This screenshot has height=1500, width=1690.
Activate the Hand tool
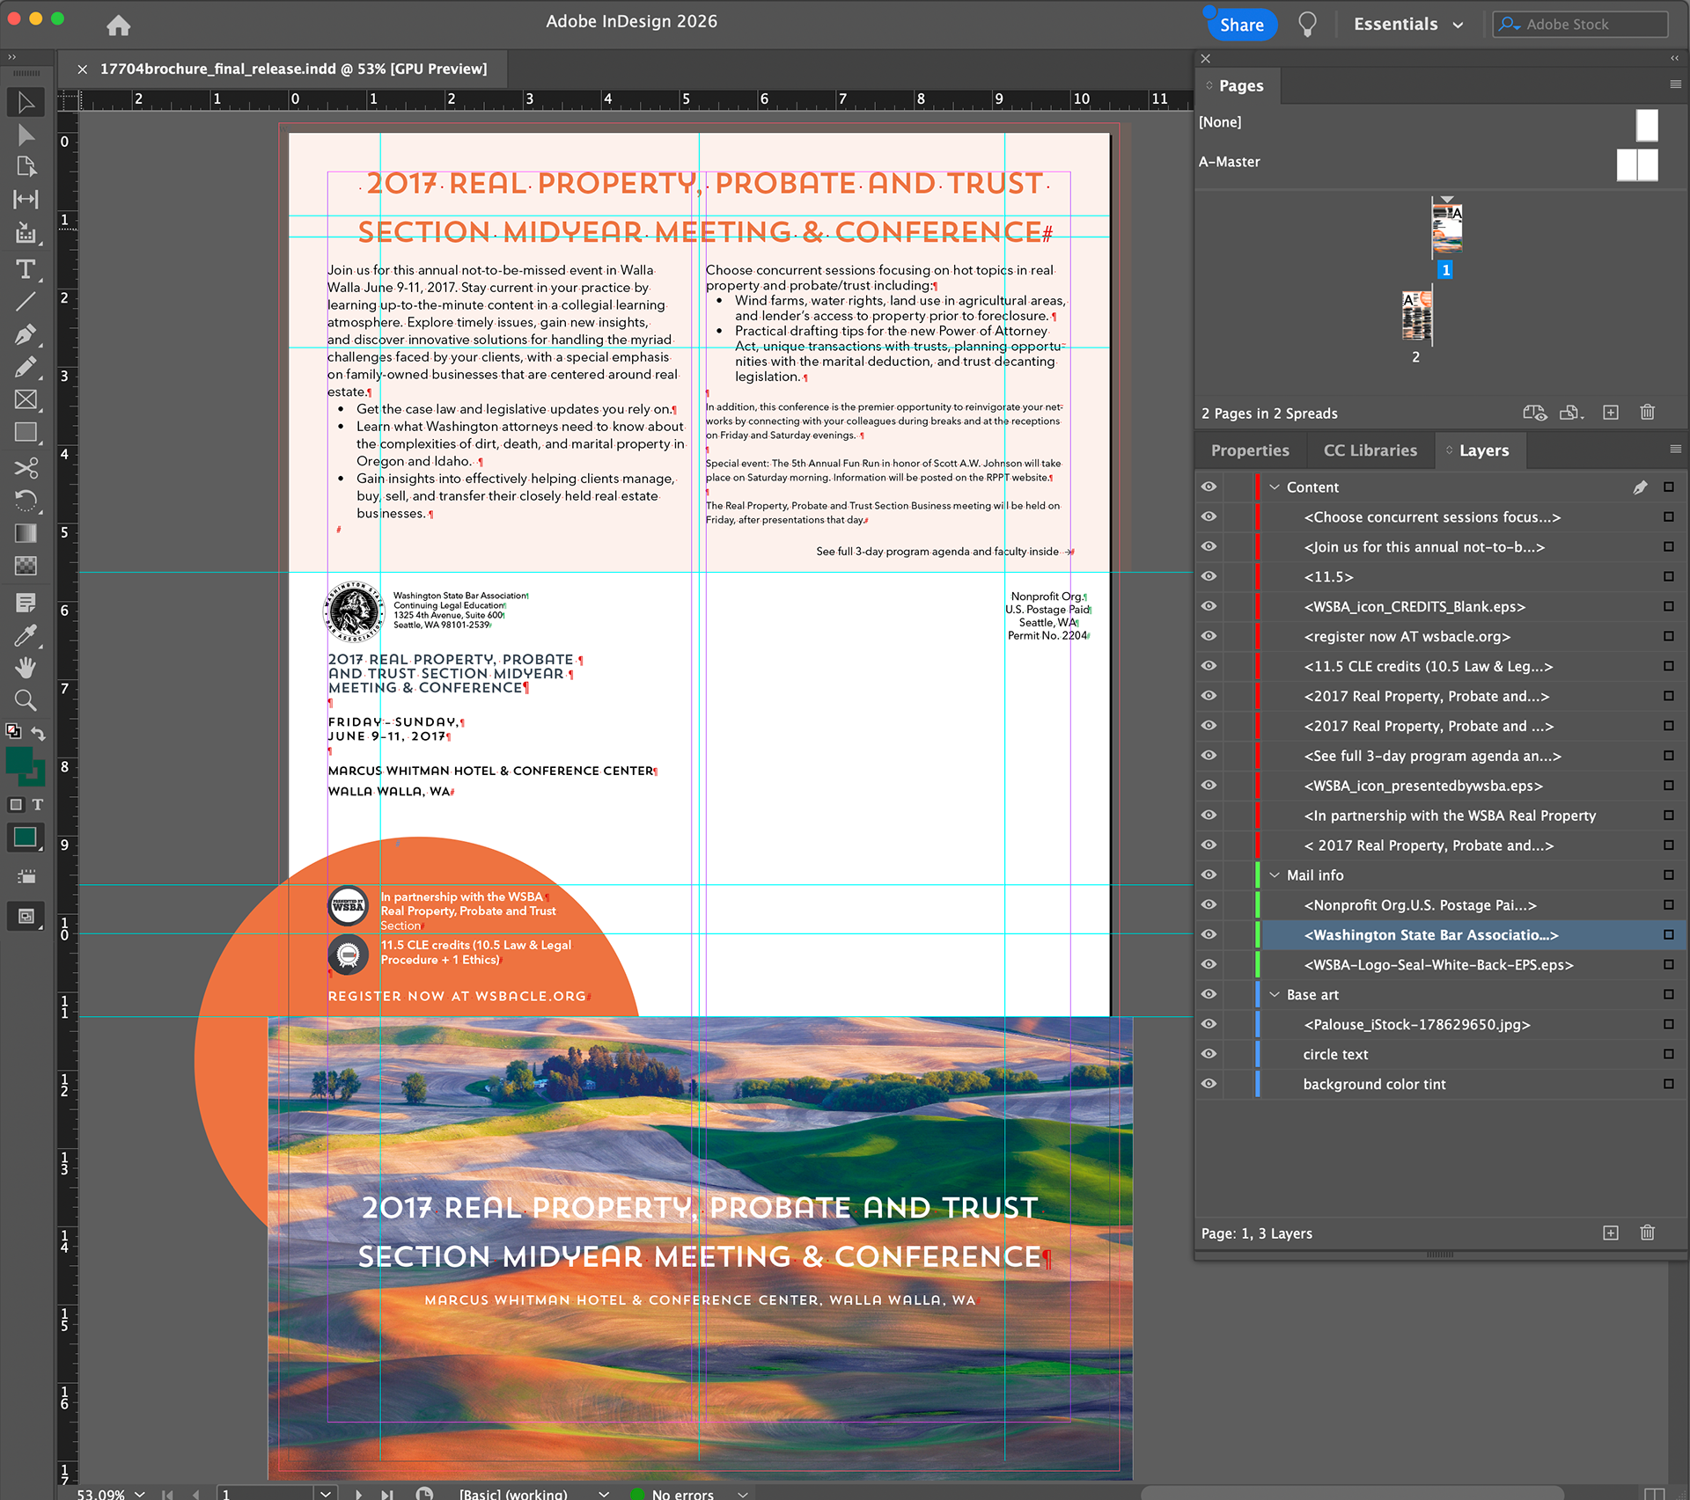pos(26,668)
